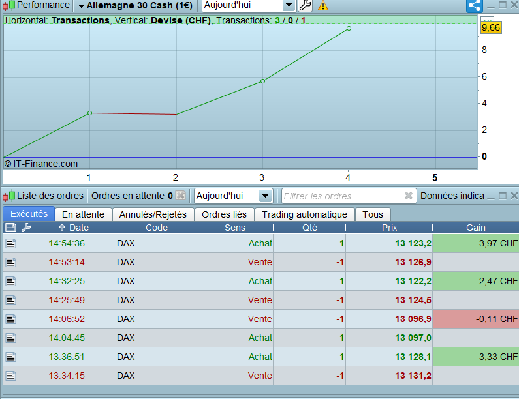Image resolution: width=519 pixels, height=399 pixels.
Task: Open the Performance settings wrench icon
Action: (305, 5)
